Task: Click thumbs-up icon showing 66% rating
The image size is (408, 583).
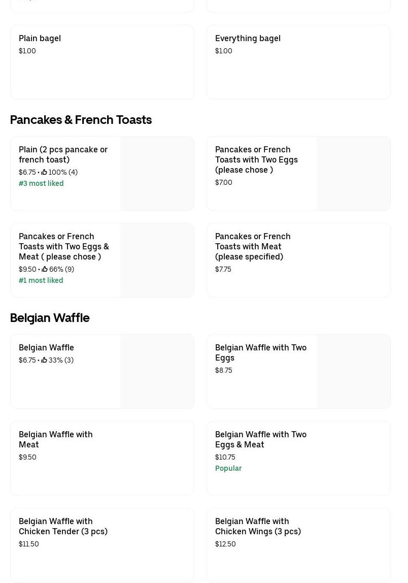Action: click(45, 269)
